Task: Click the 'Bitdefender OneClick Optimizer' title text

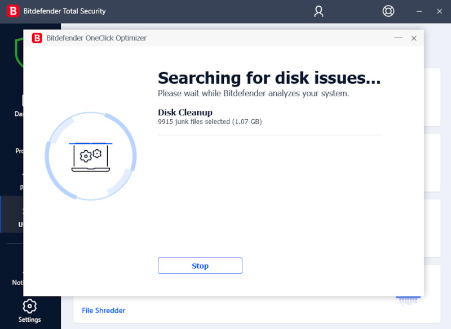Action: click(x=96, y=38)
